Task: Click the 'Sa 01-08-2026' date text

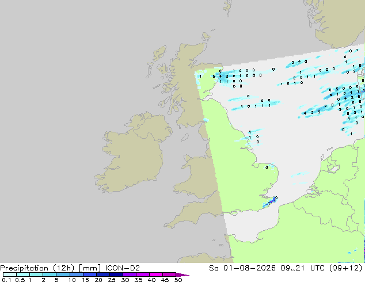Action: point(242,268)
